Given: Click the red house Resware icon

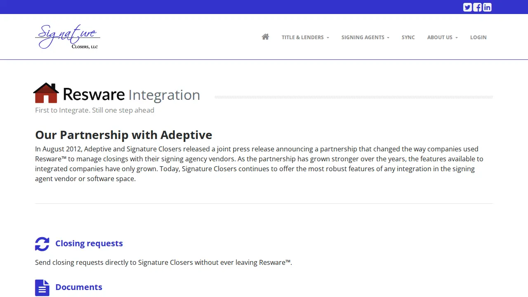Looking at the screenshot, I should pyautogui.click(x=46, y=93).
